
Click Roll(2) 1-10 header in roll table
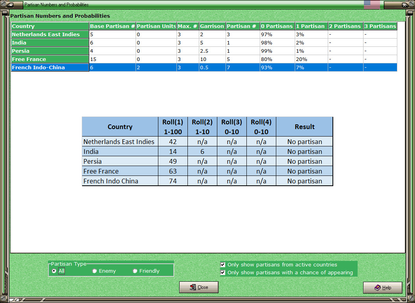[x=202, y=127]
